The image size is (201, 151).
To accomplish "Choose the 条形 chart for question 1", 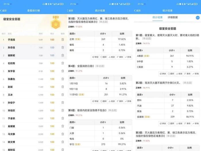I will point(188,74).
